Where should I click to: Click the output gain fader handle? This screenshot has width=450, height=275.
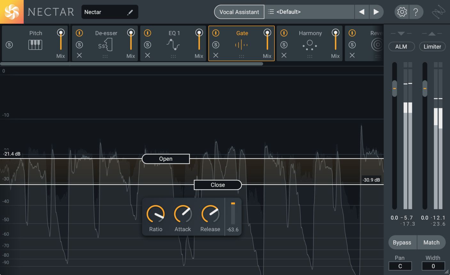[425, 88]
